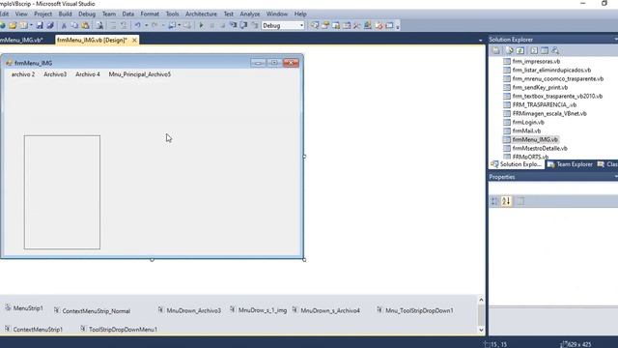Click the component tray scroll up arrow

(x=481, y=300)
